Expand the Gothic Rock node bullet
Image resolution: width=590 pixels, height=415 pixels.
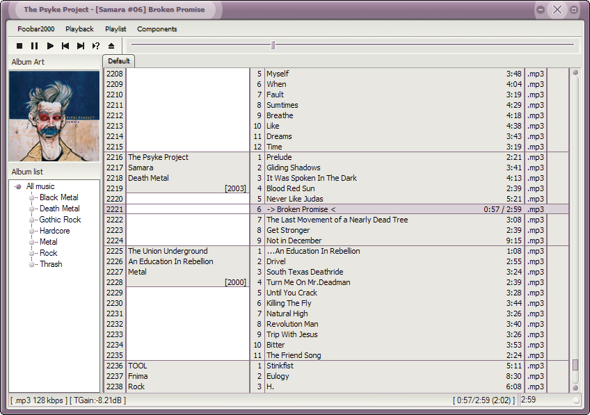coord(31,220)
